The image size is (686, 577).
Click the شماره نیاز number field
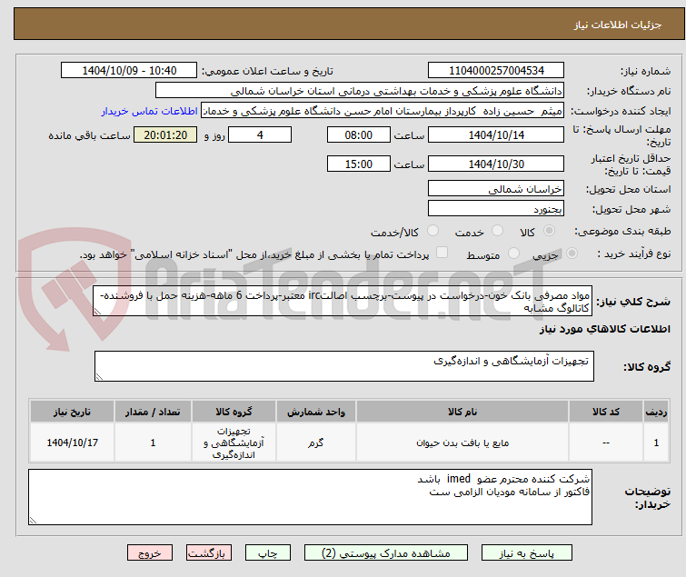496,71
